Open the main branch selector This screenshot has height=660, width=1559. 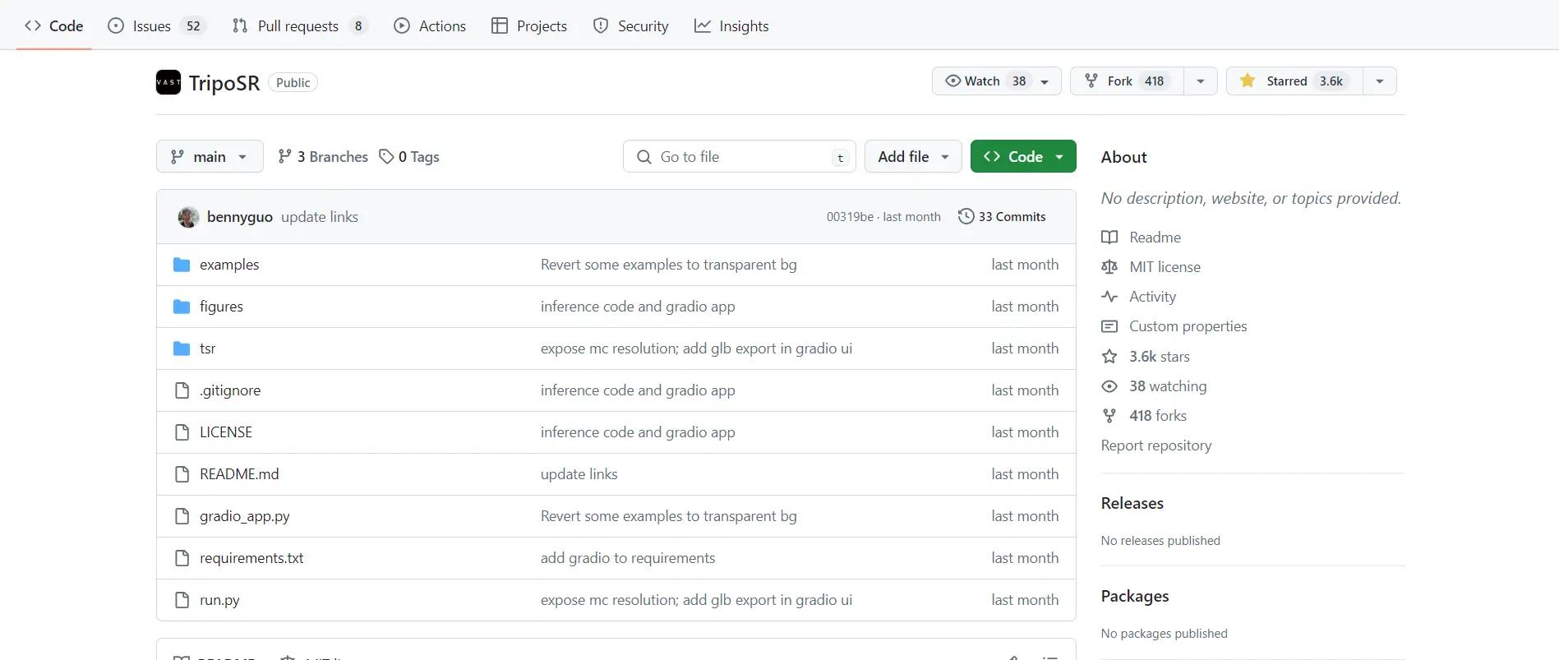(210, 156)
